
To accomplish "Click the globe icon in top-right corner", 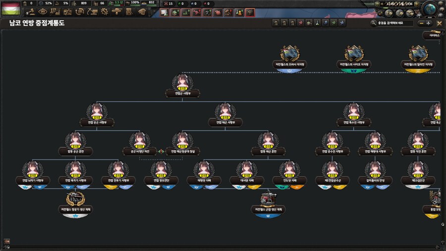I will (x=431, y=8).
